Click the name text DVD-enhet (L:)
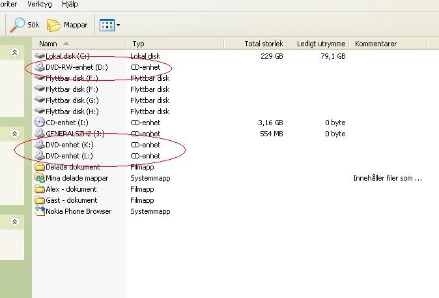439x298 pixels. 69,156
